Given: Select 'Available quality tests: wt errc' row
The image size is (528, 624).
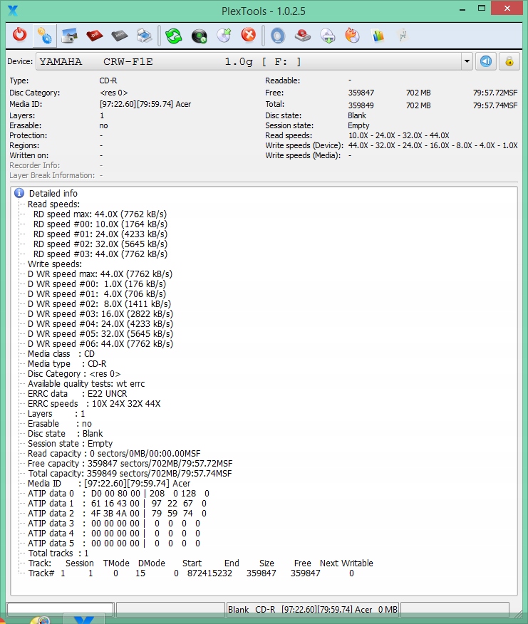Looking at the screenshot, I should coord(86,384).
